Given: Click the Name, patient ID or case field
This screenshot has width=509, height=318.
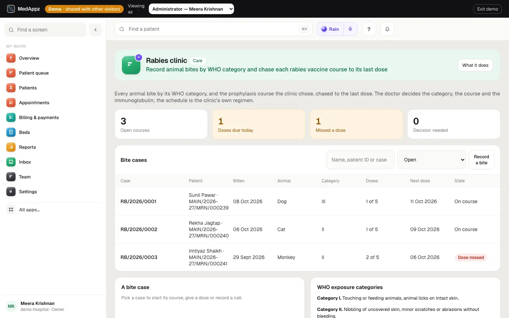Looking at the screenshot, I should pos(360,160).
